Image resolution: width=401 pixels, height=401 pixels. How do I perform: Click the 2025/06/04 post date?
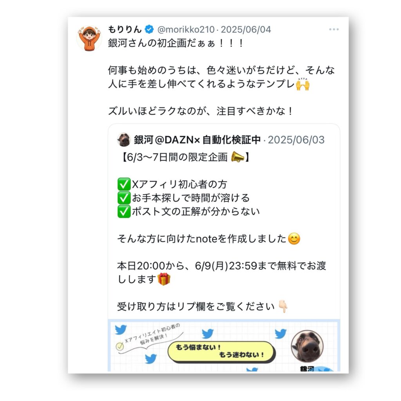pos(246,29)
